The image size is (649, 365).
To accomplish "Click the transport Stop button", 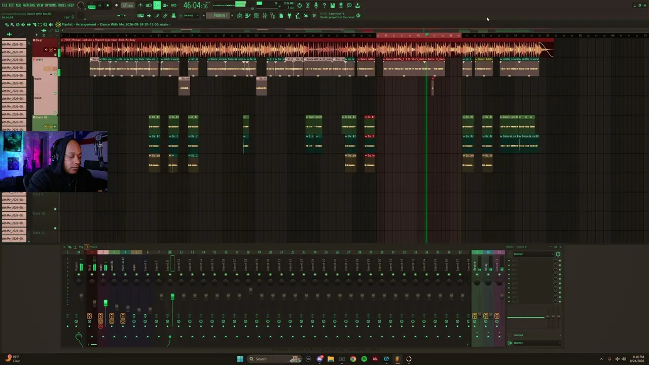I will coord(107,6).
